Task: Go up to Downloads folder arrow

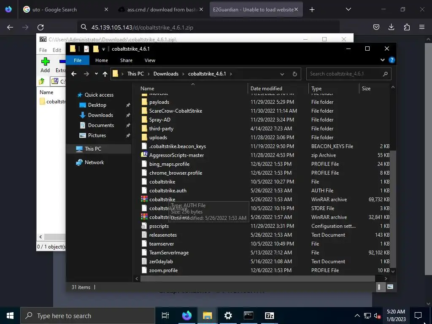Action: 105,74
